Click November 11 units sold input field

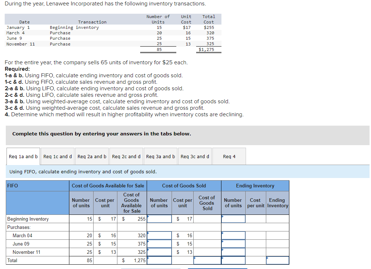click(159, 252)
